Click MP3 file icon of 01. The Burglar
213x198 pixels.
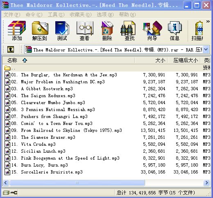7,75
